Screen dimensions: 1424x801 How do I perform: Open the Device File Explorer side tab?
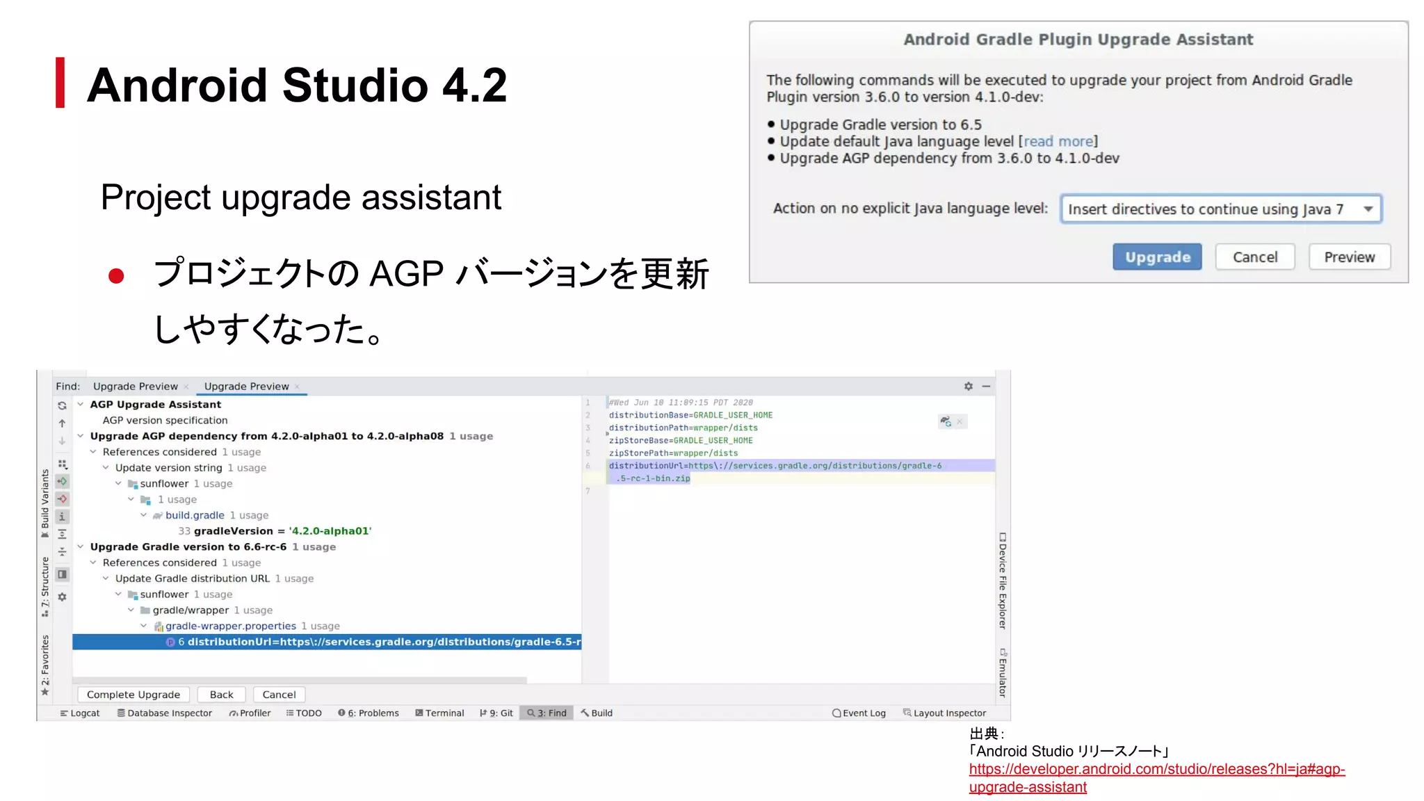coord(1002,581)
